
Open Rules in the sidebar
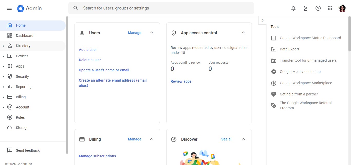(x=20, y=117)
